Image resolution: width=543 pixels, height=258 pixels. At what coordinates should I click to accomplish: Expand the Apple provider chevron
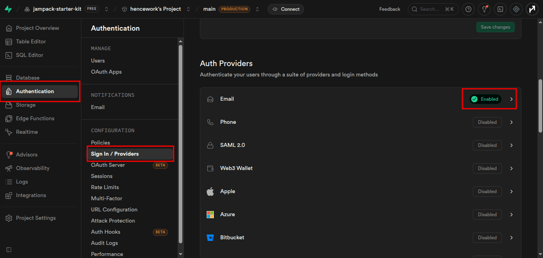tap(511, 192)
